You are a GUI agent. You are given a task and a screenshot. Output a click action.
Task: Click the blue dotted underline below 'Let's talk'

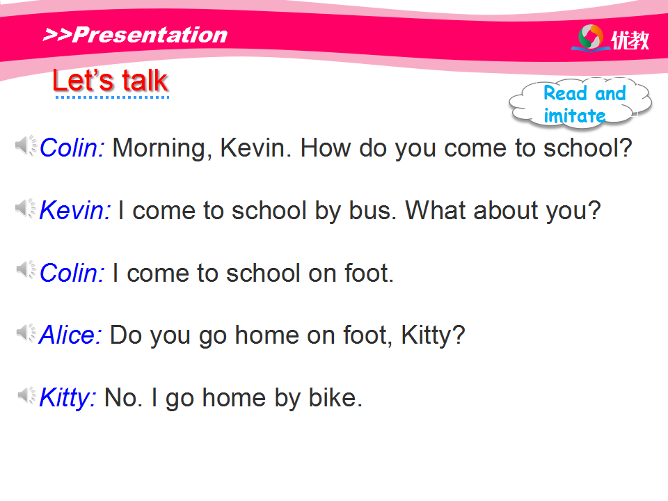click(112, 97)
